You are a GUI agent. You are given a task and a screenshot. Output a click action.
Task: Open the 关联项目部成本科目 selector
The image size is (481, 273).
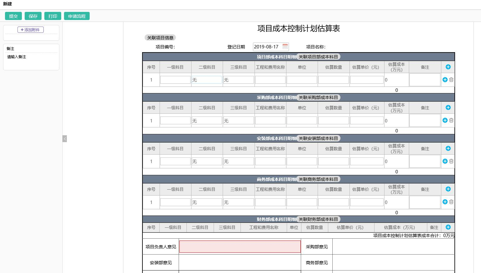[x=318, y=57]
